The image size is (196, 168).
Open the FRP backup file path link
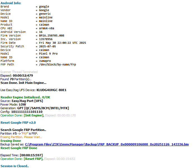[107, 144]
